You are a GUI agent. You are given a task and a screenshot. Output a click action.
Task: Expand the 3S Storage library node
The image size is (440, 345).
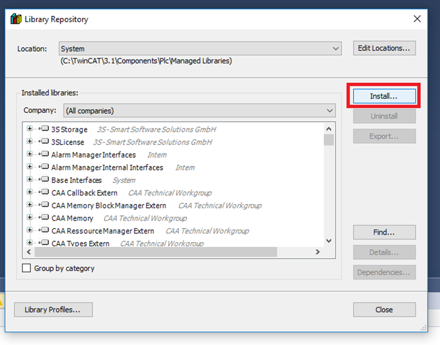30,129
